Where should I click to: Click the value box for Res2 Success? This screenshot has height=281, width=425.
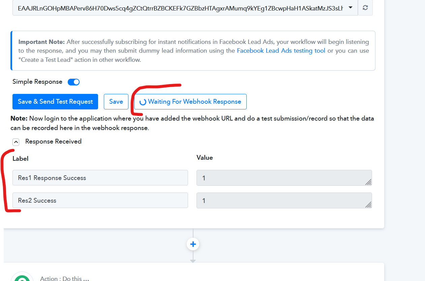[284, 200]
